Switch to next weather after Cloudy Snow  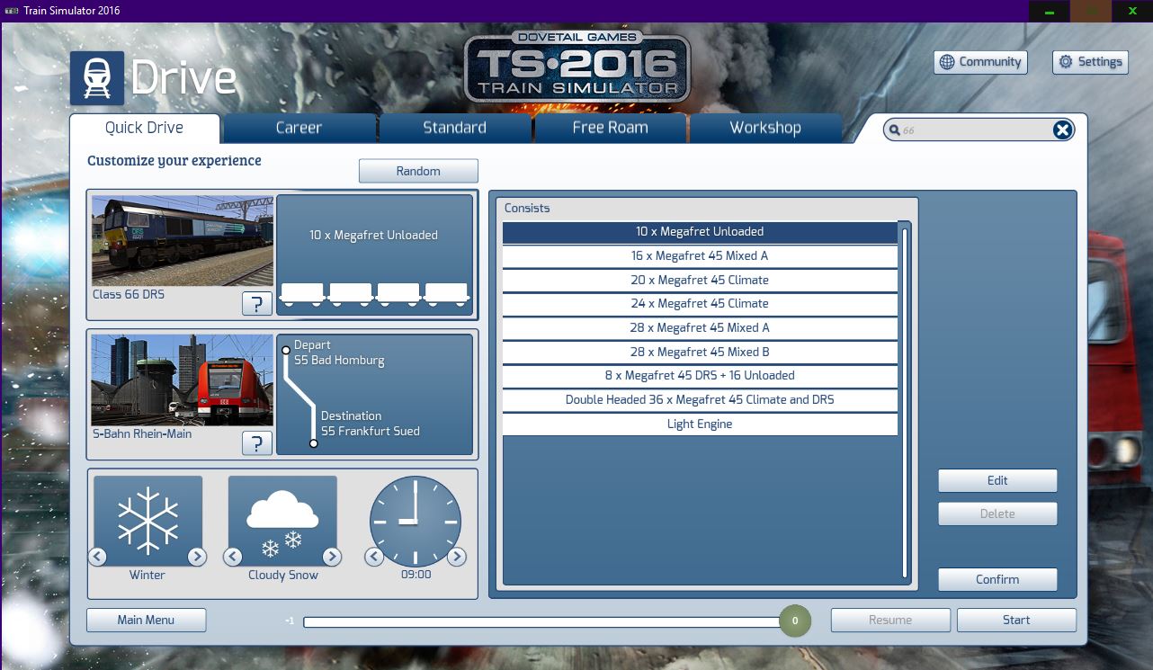click(x=332, y=557)
